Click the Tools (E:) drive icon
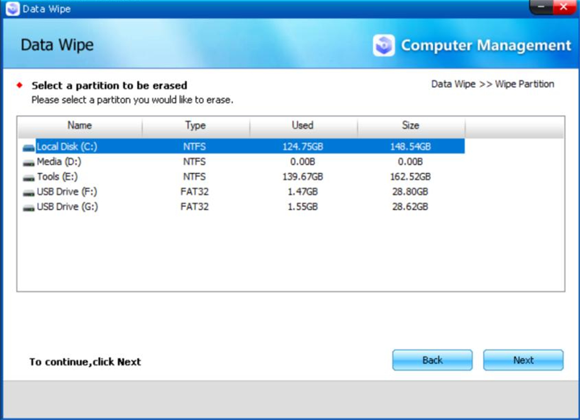580x420 pixels. pos(29,177)
